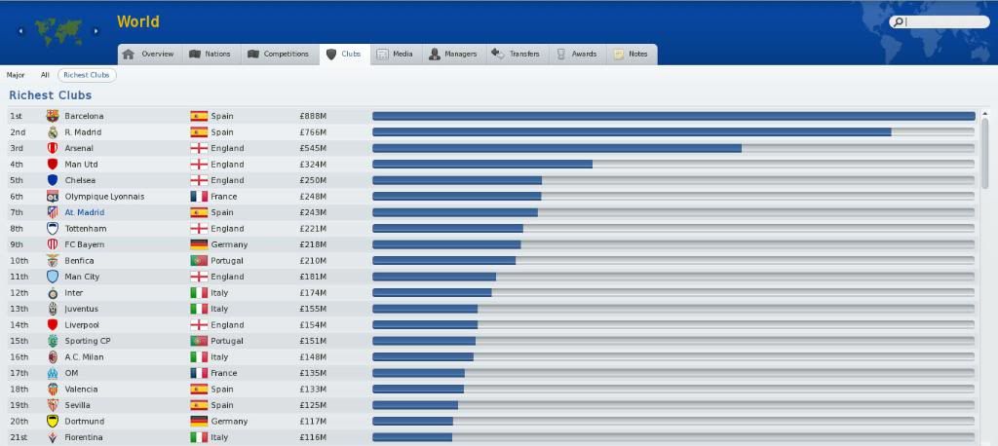Click the 21st rank cell

[x=19, y=437]
